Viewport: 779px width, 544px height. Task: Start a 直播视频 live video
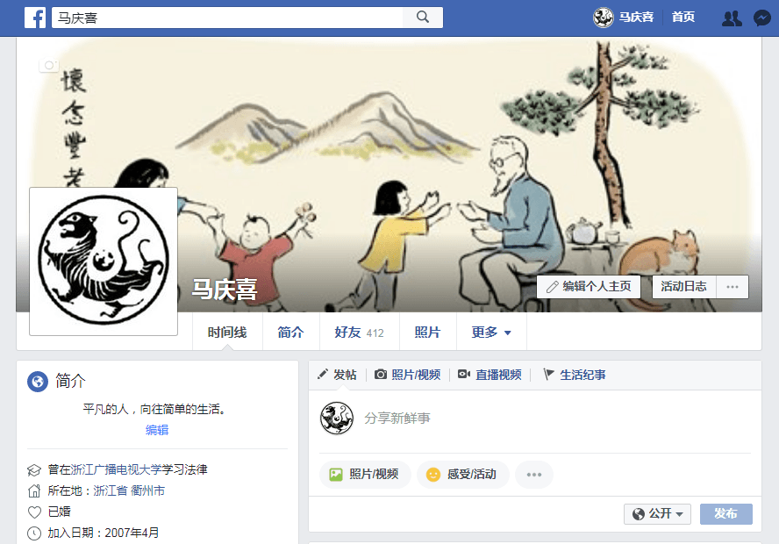tap(490, 375)
